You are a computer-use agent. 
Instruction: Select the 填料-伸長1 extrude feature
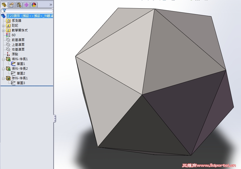[x=20, y=59]
